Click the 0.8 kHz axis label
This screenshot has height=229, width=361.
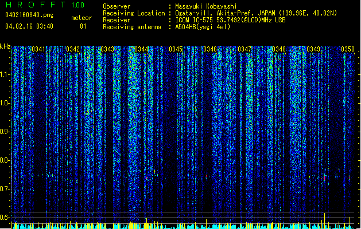[5, 160]
